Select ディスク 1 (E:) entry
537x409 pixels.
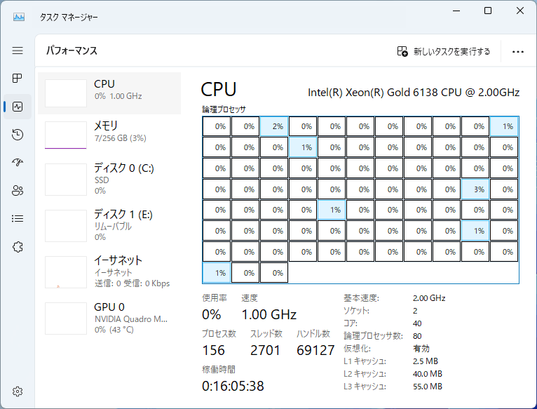pos(109,225)
